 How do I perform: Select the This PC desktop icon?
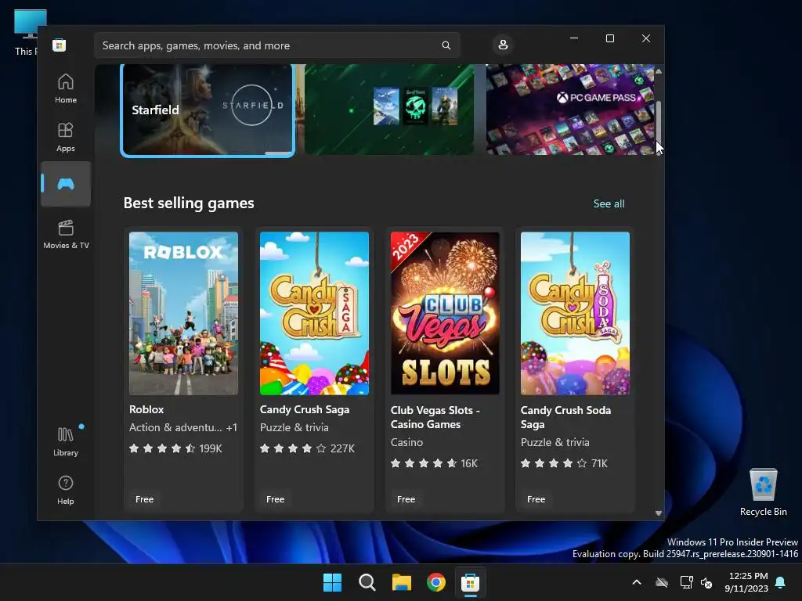pyautogui.click(x=26, y=32)
